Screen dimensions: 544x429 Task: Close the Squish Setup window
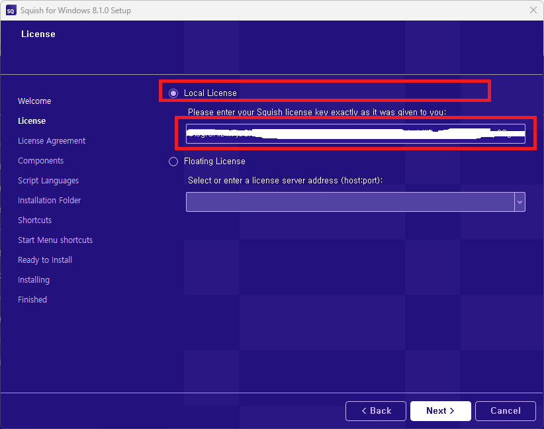point(533,10)
